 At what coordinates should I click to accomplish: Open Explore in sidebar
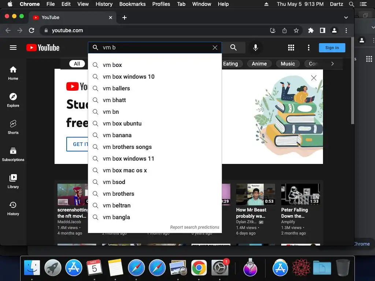tap(13, 100)
